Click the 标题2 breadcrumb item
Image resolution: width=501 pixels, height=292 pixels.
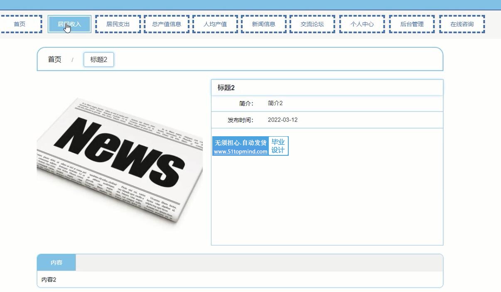tap(98, 59)
